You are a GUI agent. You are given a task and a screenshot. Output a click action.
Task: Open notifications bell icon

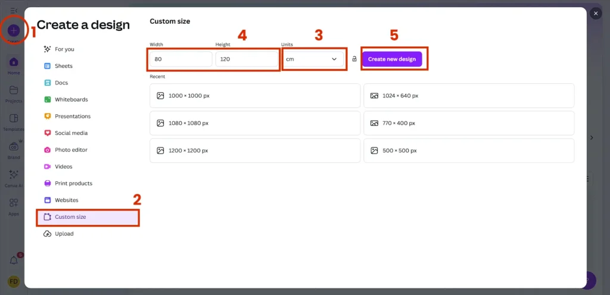pyautogui.click(x=14, y=260)
